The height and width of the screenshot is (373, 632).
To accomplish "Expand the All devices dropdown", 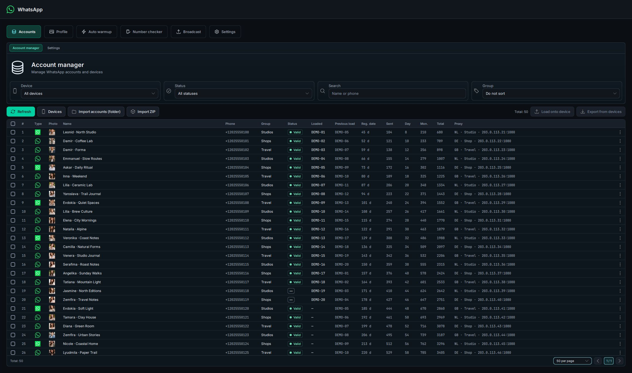I will click(x=89, y=93).
